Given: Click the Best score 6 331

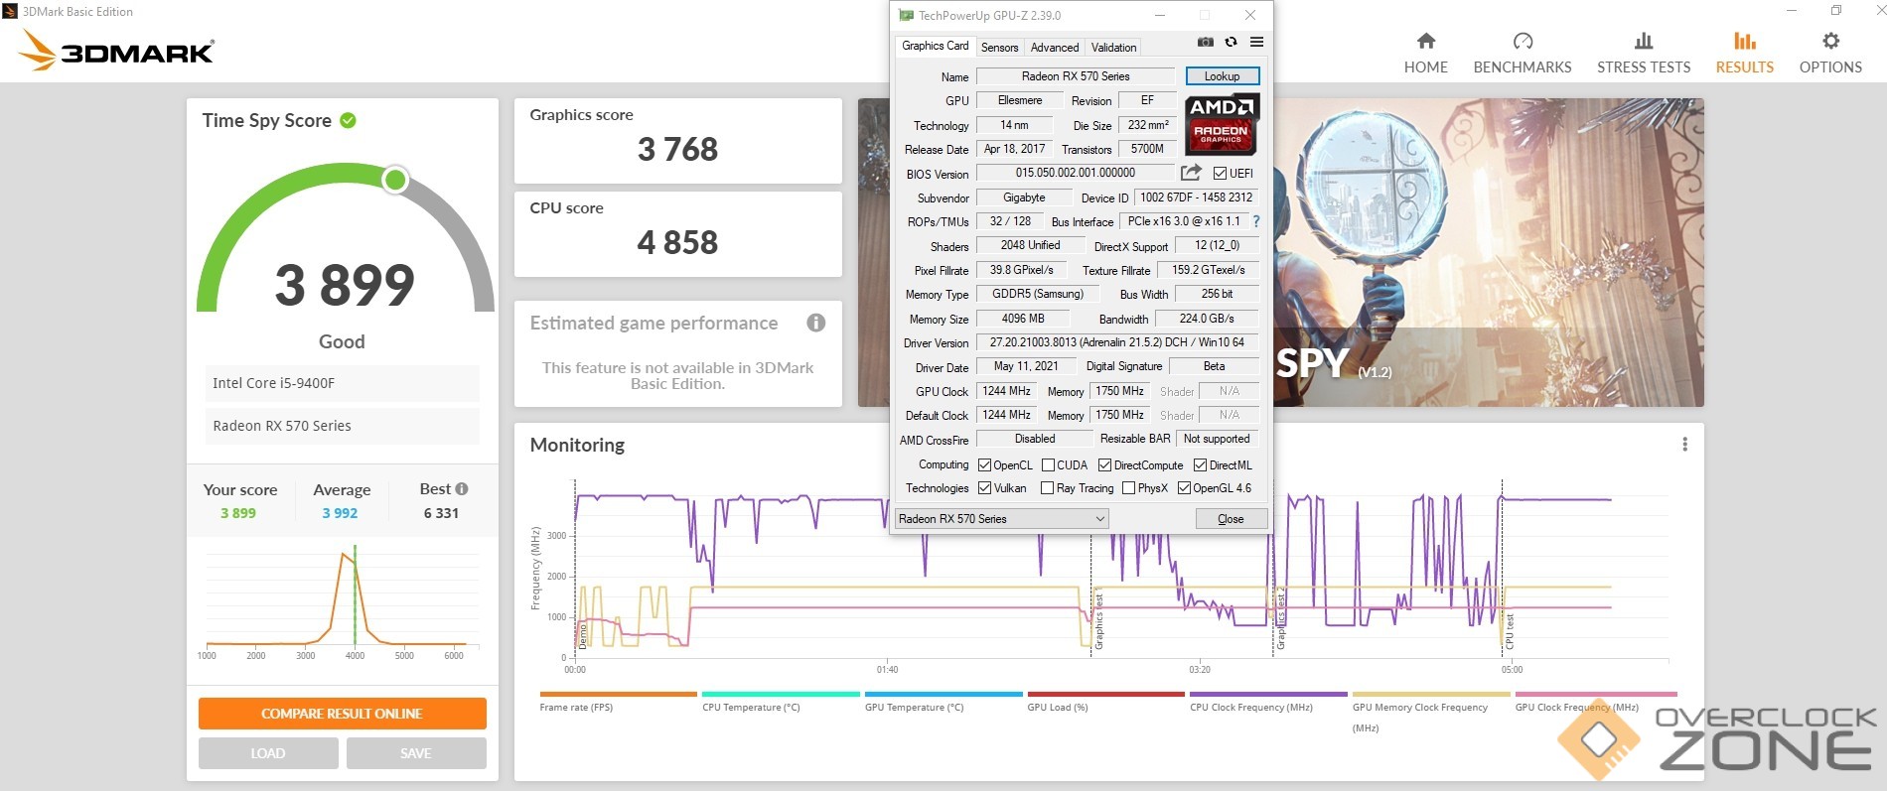Looking at the screenshot, I should click(x=441, y=513).
